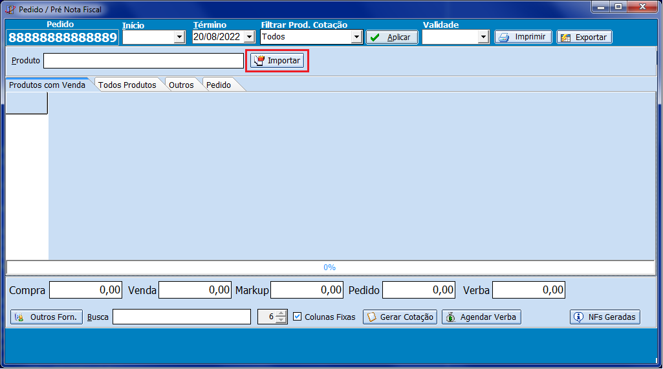The height and width of the screenshot is (369, 663).
Task: Switch to the Pedido tab
Action: [x=219, y=85]
